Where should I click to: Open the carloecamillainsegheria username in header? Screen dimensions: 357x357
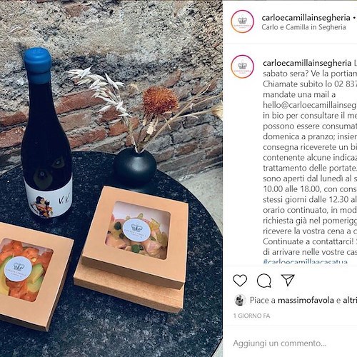coord(306,17)
